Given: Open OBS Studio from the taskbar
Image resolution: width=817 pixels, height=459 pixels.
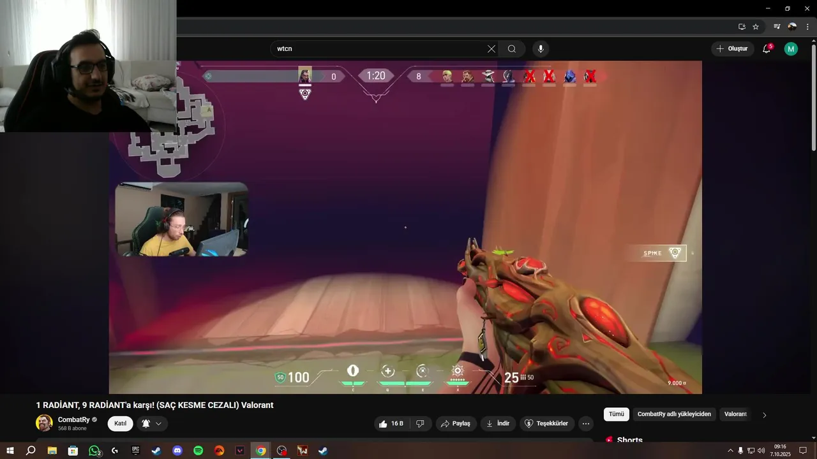Looking at the screenshot, I should coord(282,451).
